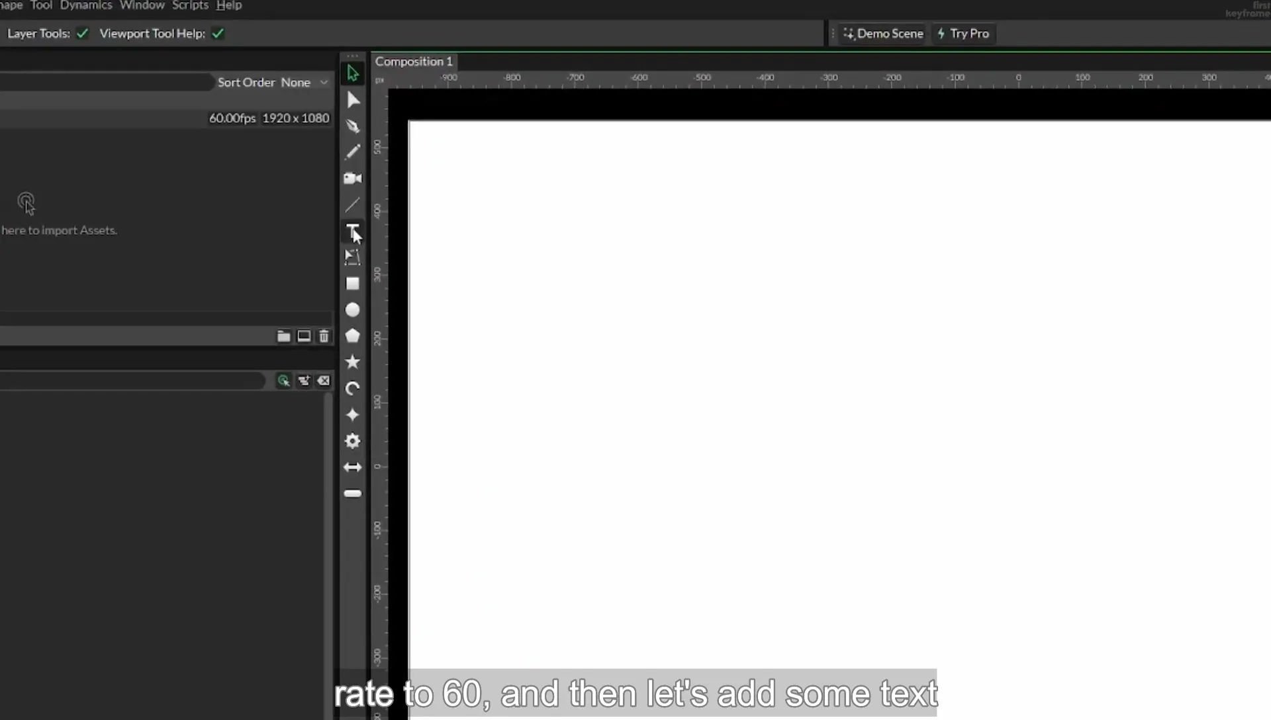Click the add-layers icon with plus

click(x=304, y=381)
